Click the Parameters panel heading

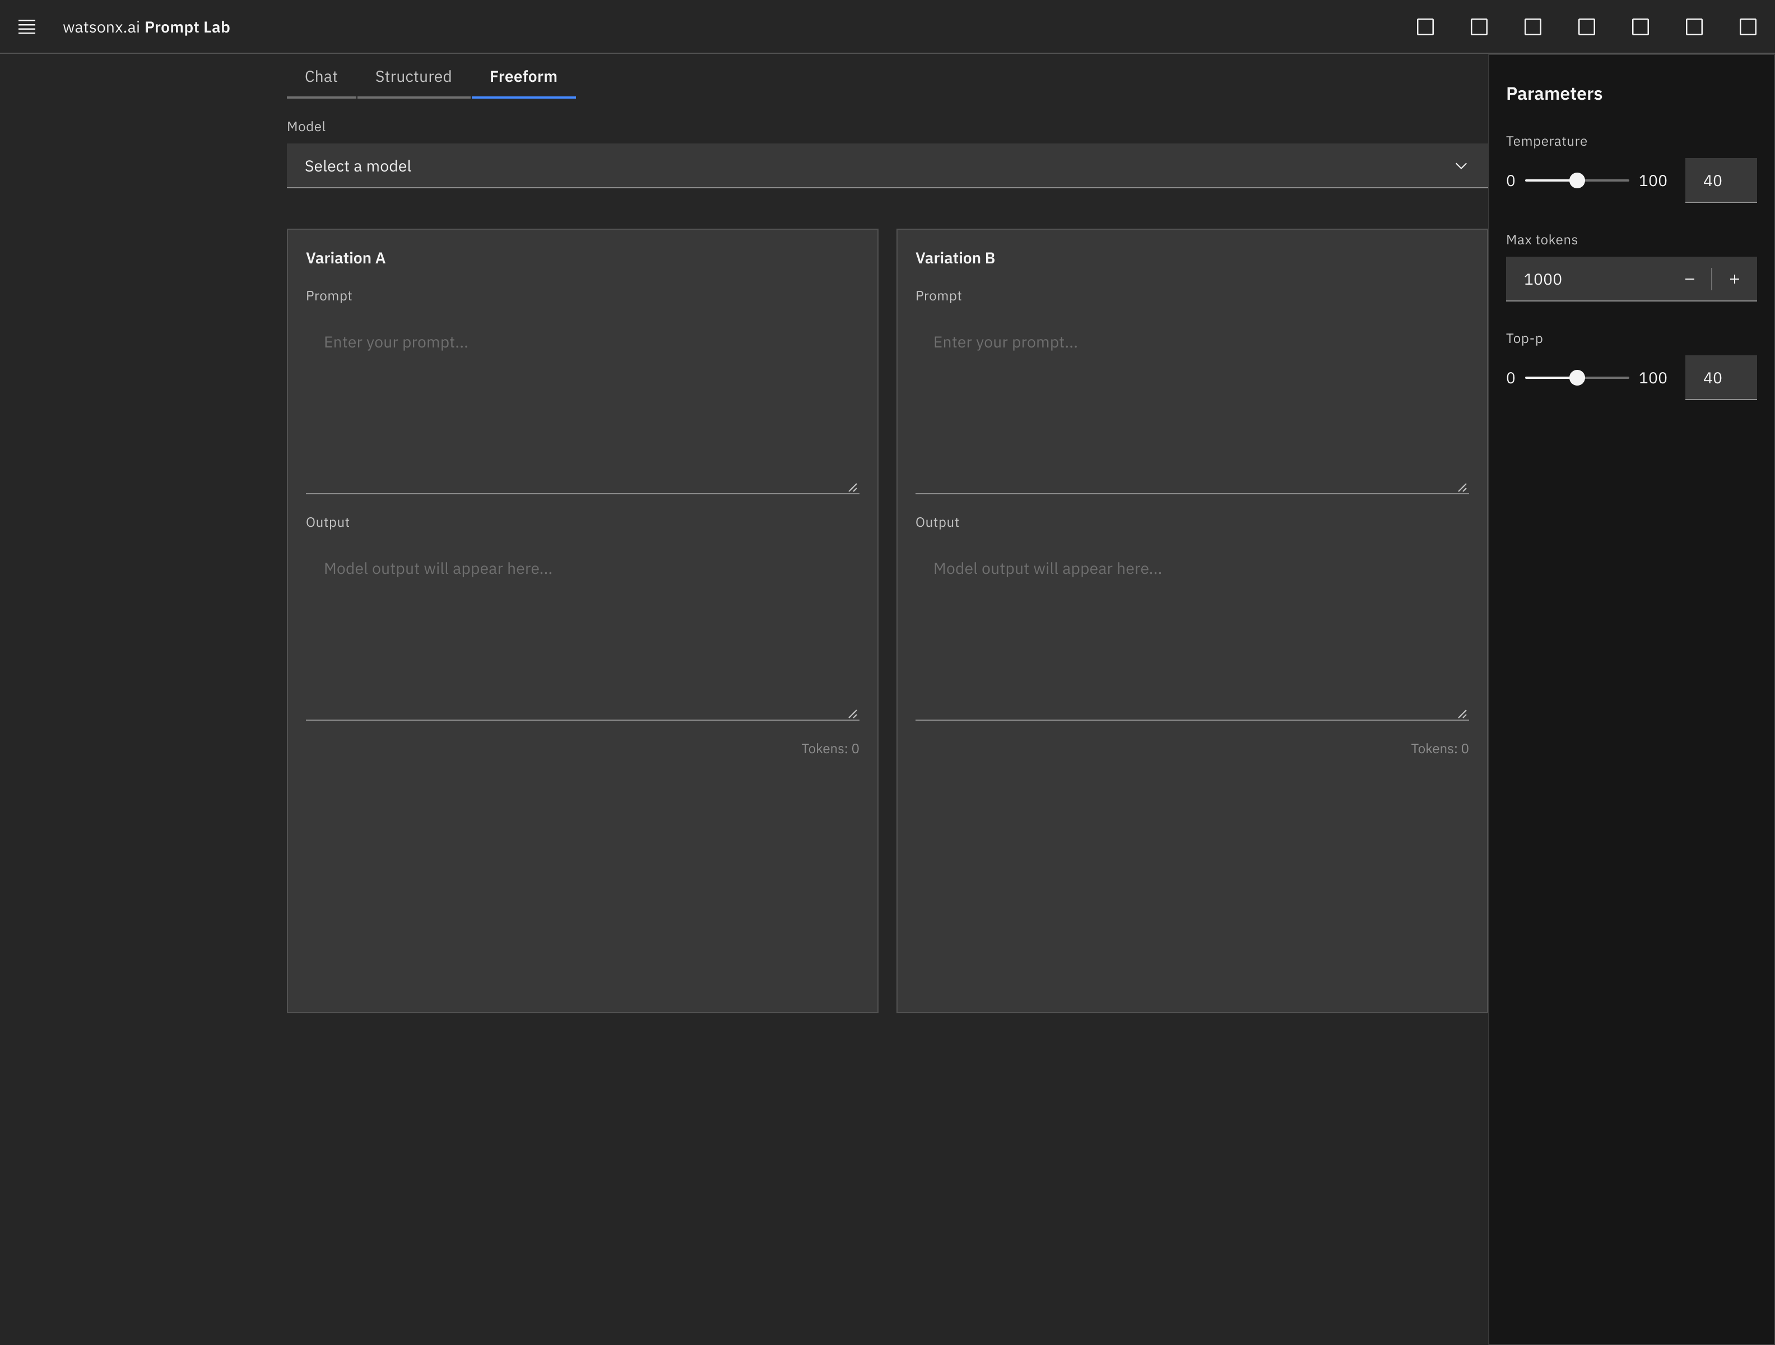(x=1554, y=94)
